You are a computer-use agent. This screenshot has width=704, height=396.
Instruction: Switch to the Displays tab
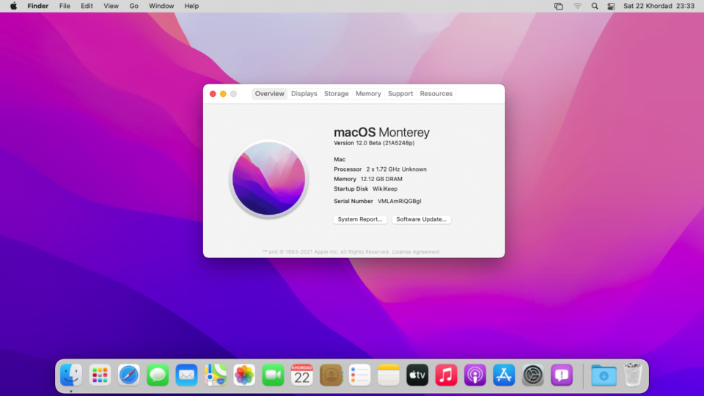[x=304, y=94]
